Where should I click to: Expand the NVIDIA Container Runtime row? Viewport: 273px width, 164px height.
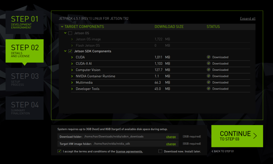tap(72, 76)
